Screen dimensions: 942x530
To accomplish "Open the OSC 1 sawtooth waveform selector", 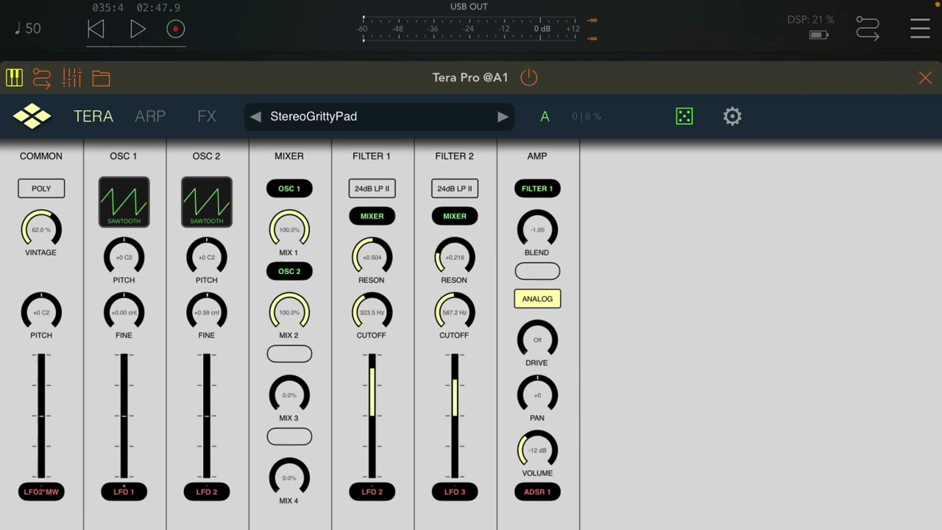I will pos(124,202).
